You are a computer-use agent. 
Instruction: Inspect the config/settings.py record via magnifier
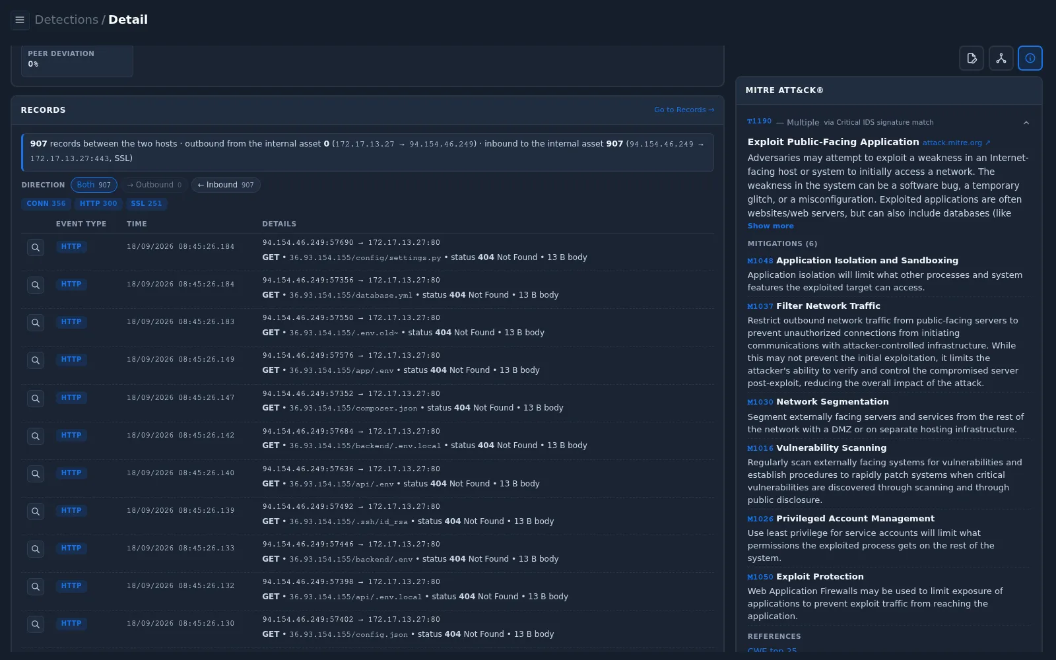coord(36,247)
